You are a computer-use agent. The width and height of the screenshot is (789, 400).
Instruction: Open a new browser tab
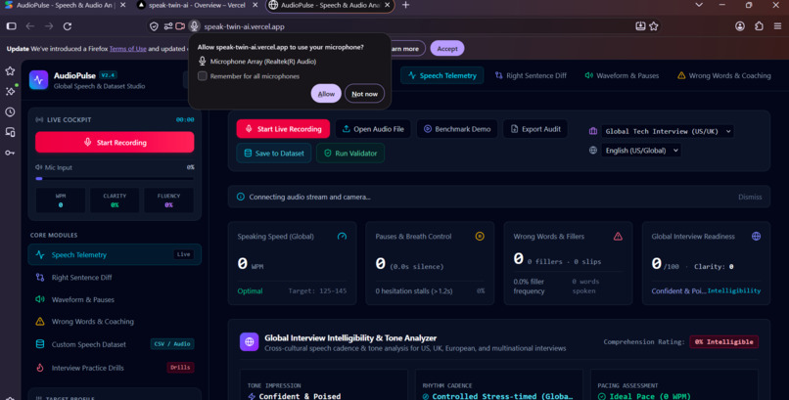click(405, 5)
